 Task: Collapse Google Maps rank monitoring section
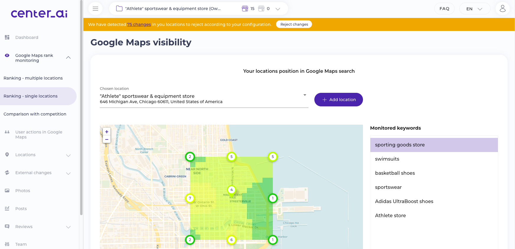point(68,58)
